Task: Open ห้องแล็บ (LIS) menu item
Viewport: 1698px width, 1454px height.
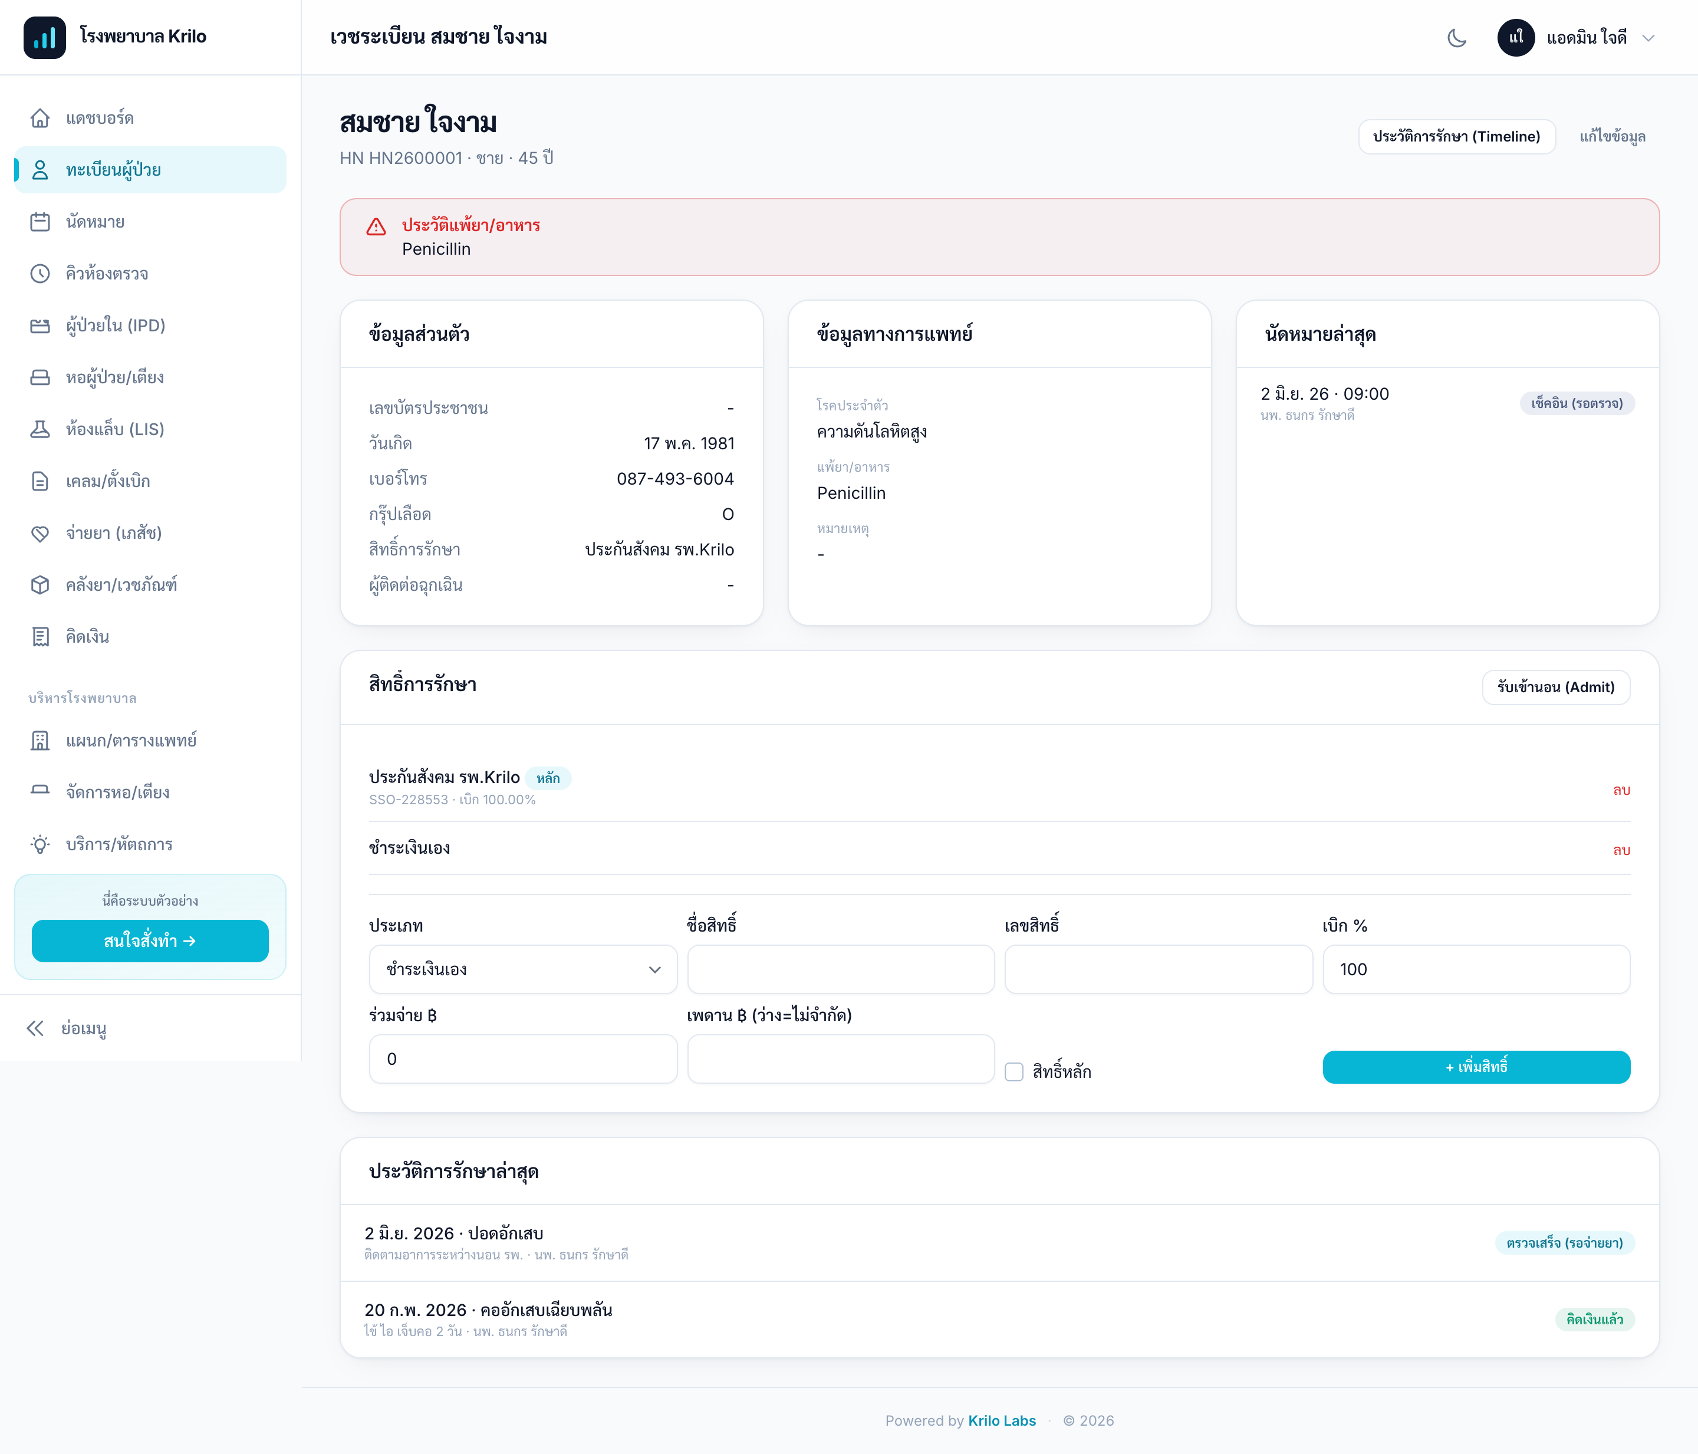Action: pyautogui.click(x=150, y=429)
